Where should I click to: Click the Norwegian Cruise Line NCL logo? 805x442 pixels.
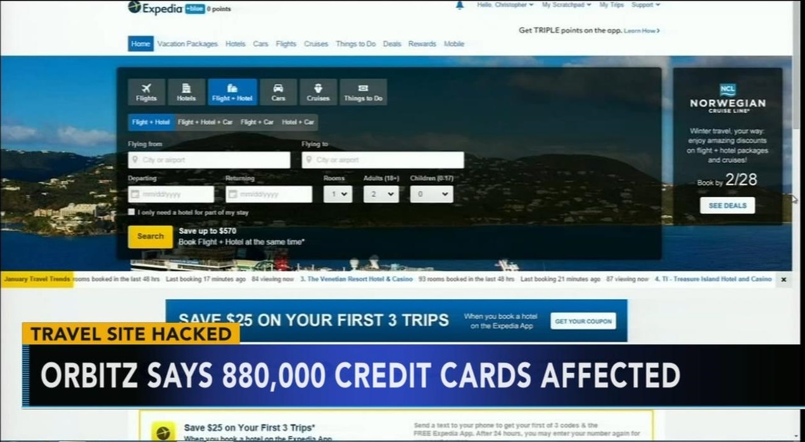pyautogui.click(x=728, y=98)
